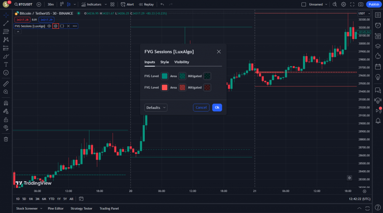This screenshot has width=383, height=213.
Task: Click the remove drawings trash icon
Action: pos(6,139)
